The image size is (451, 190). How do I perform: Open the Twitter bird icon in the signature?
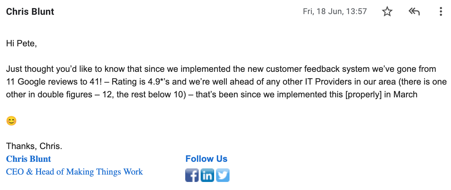click(223, 175)
